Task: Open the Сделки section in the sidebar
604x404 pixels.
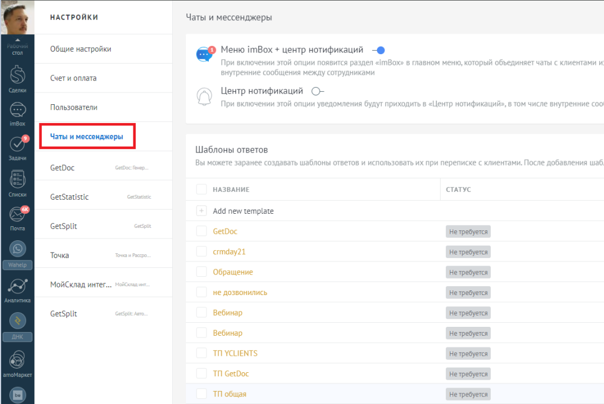Action: click(17, 77)
